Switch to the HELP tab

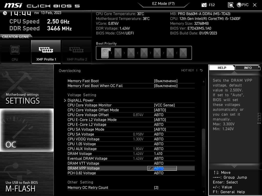pyautogui.click(x=222, y=68)
